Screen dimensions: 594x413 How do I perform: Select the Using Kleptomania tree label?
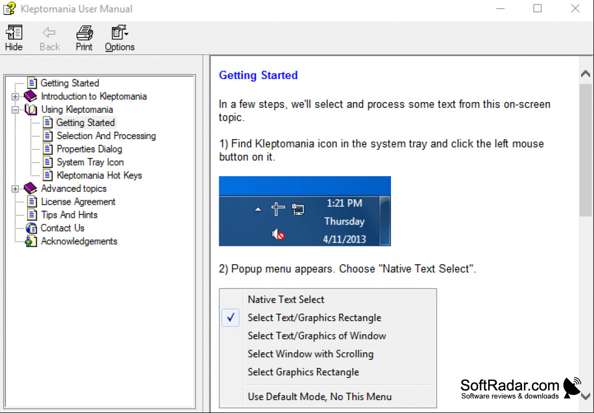click(77, 110)
